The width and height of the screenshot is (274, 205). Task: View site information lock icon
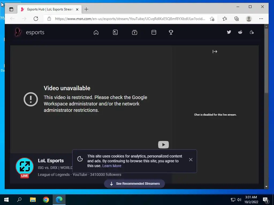49,19
